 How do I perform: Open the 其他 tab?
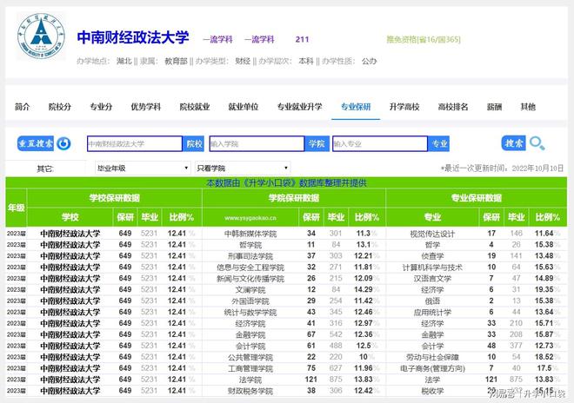point(528,107)
